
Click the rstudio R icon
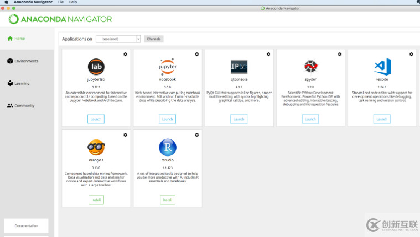point(168,147)
